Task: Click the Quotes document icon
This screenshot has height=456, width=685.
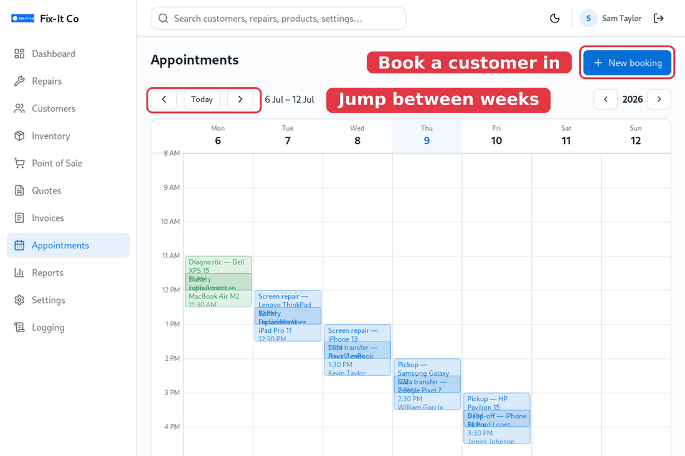Action: click(x=19, y=191)
